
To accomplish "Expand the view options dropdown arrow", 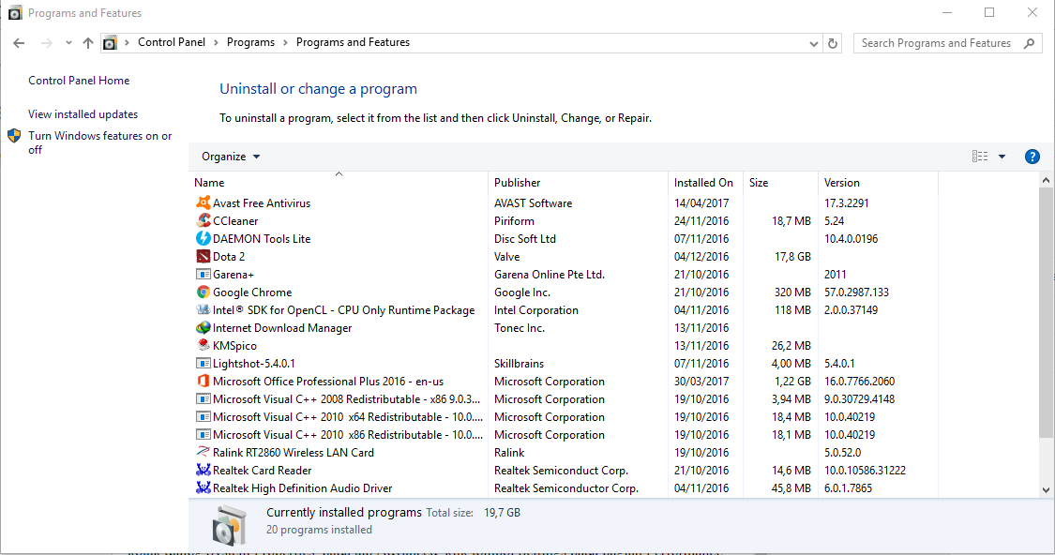I will 1002,157.
